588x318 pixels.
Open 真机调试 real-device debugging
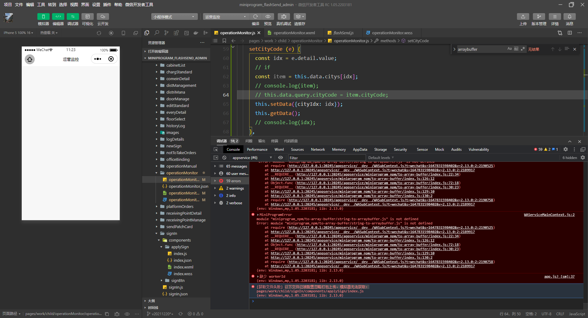(x=284, y=17)
